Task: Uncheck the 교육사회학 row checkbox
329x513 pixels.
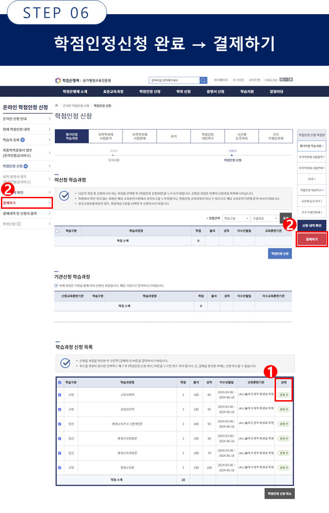Action: tap(59, 395)
